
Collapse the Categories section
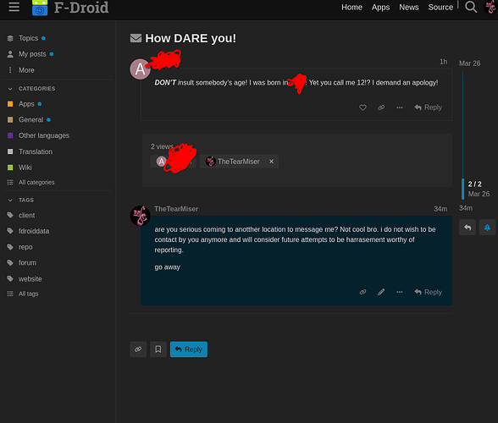click(10, 89)
